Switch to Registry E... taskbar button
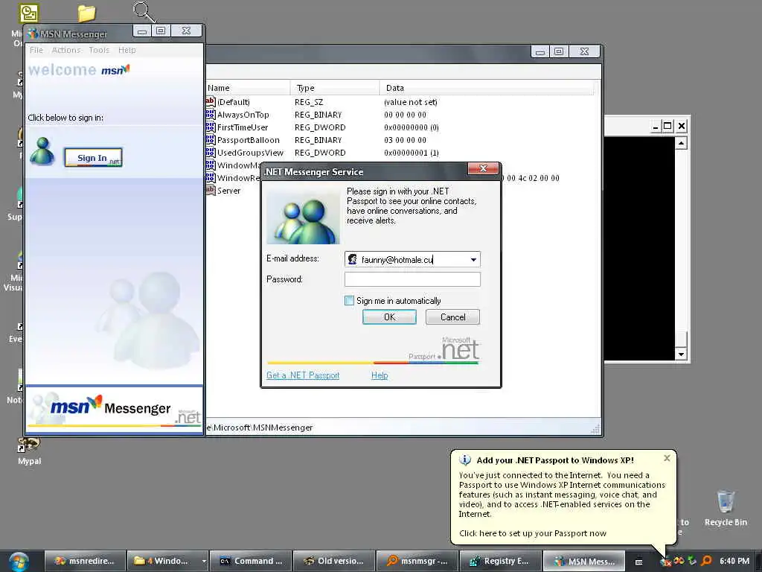This screenshot has width=762, height=572. (x=501, y=561)
